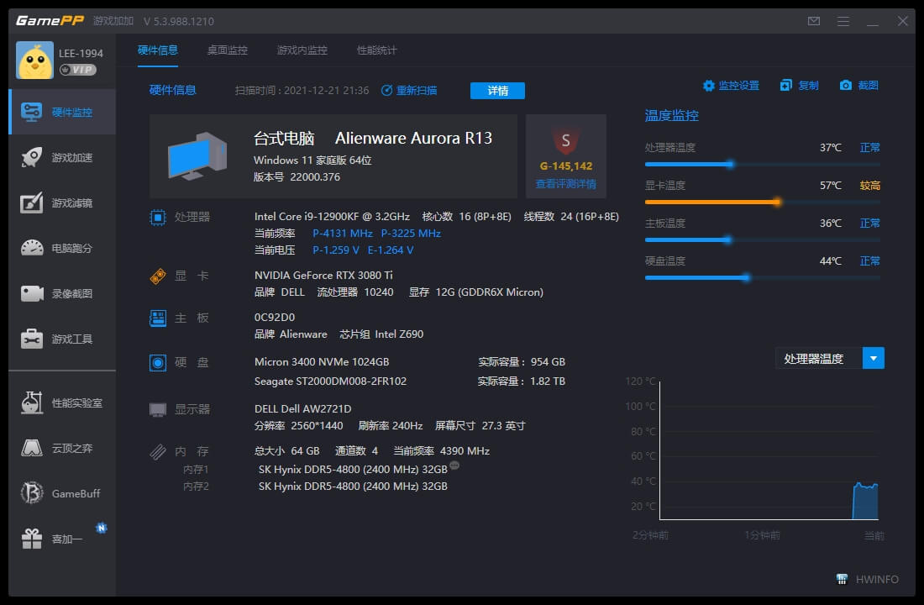
Task: Click 重新扫描 rescan link
Action: (x=417, y=90)
